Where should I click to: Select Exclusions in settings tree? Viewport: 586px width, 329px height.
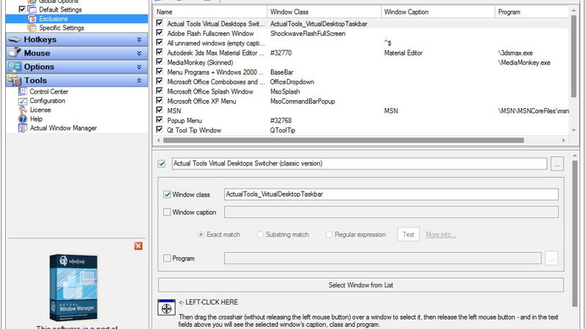[x=53, y=19]
